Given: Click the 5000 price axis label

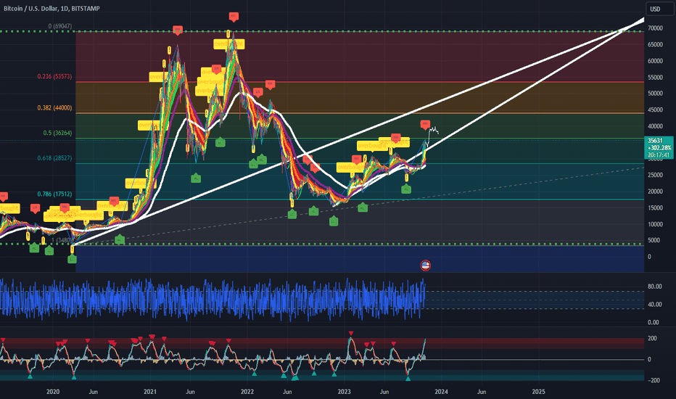Looking at the screenshot, I should pos(654,240).
